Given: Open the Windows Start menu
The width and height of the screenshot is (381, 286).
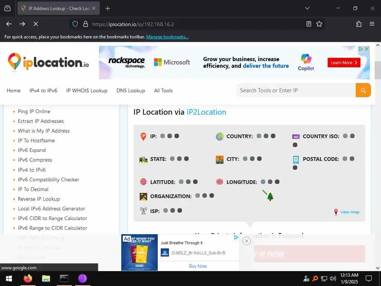Looking at the screenshot, I should click(x=9, y=279).
